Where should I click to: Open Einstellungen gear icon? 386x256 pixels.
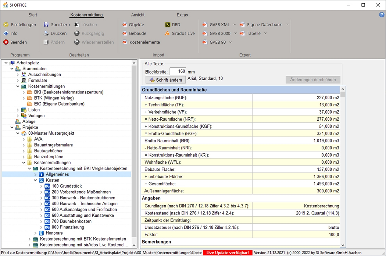click(6, 25)
